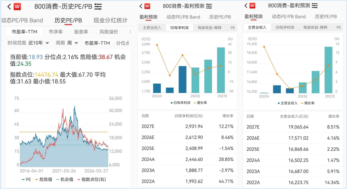347x189 pixels.
Task: Click 当前值 18.93 value
Action: click(36, 57)
